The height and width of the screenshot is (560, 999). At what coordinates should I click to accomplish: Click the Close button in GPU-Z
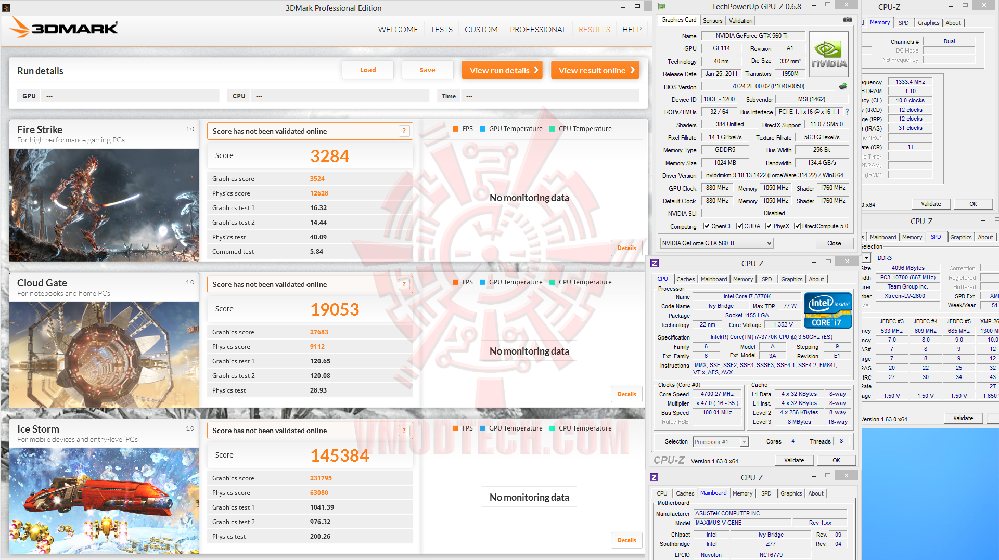pos(834,243)
